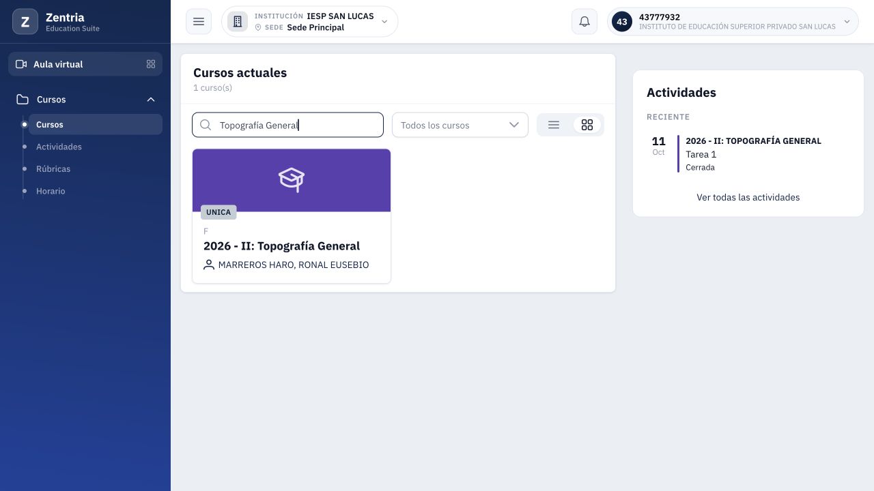
Task: Click the user ID 43777932
Action: [x=660, y=17]
